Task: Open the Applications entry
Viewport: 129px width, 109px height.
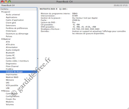Action: pos(11,17)
